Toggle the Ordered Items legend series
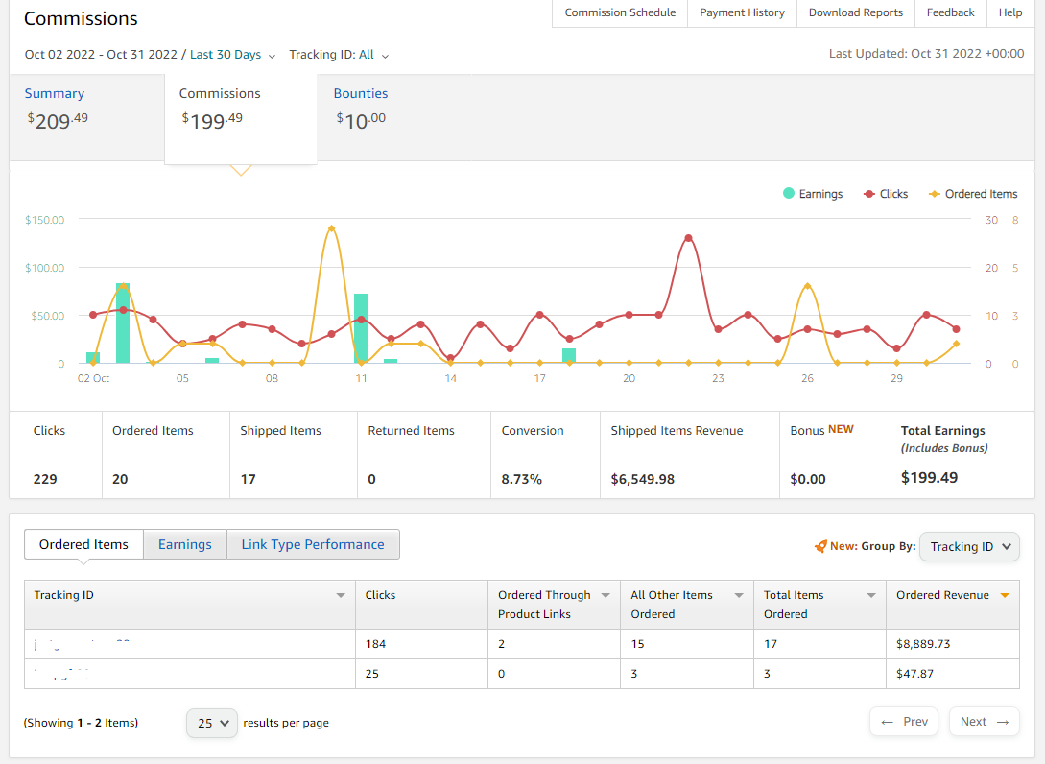The height and width of the screenshot is (764, 1045). 973,194
